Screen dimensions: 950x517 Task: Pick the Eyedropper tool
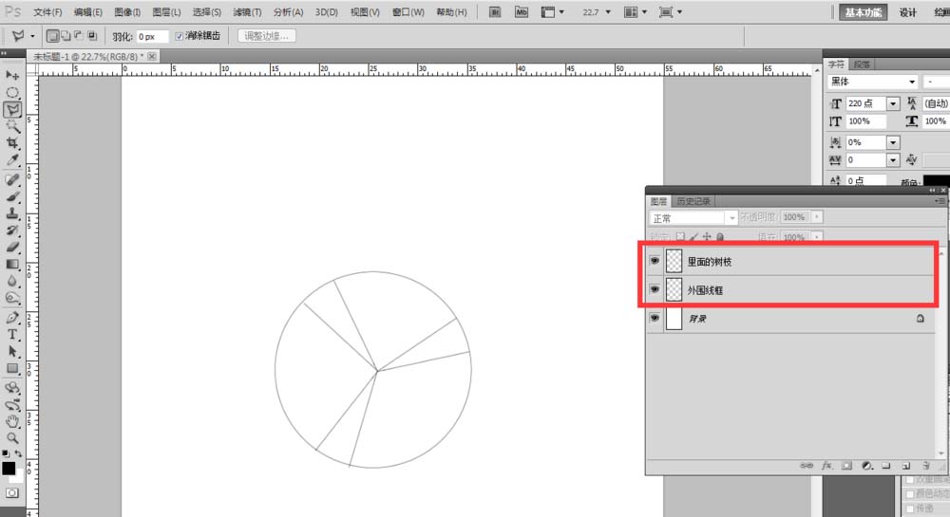pos(12,159)
